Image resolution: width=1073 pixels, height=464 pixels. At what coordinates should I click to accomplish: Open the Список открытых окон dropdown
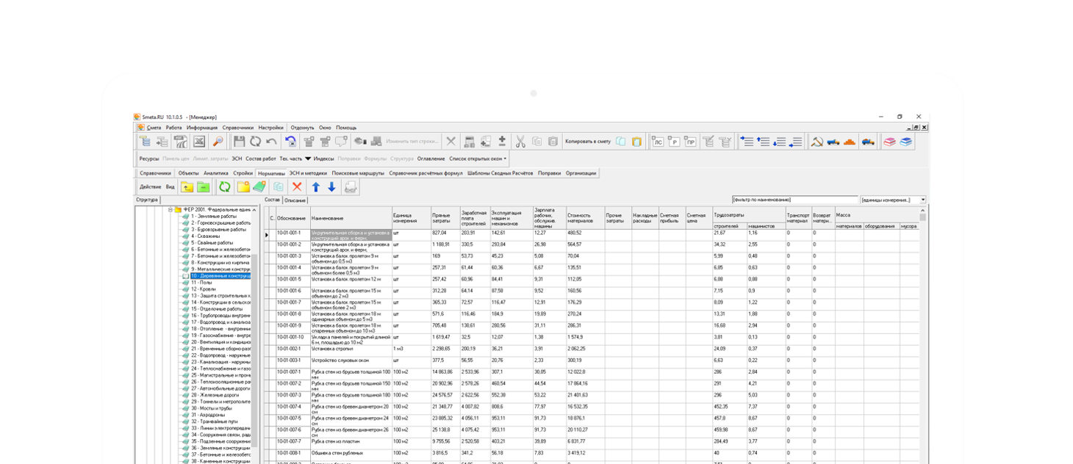tap(478, 159)
